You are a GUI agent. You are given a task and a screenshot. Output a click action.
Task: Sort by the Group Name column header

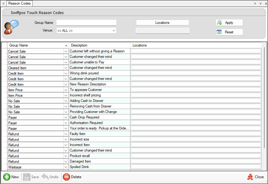coord(36,45)
